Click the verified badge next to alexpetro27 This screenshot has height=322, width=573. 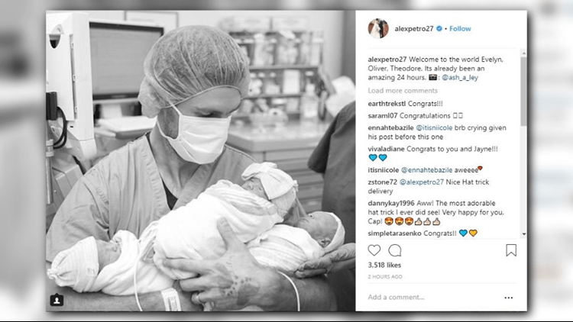coord(439,28)
